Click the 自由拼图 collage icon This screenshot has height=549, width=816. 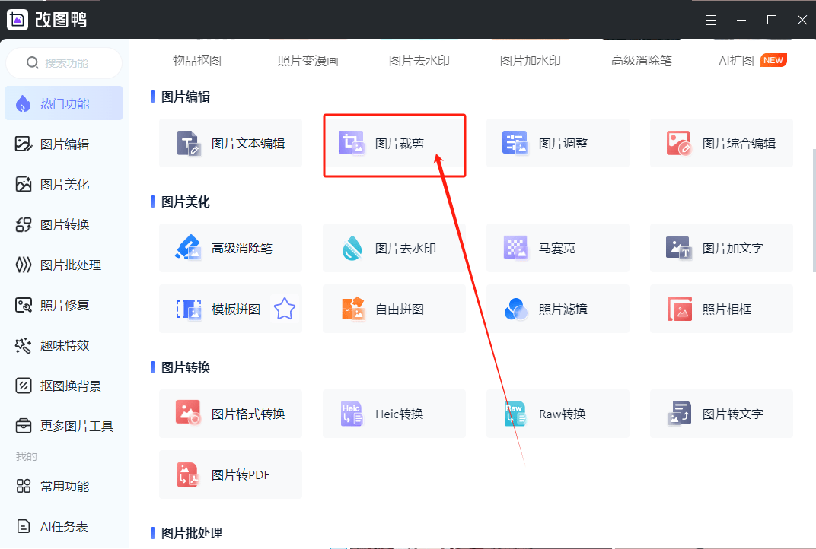tap(352, 308)
